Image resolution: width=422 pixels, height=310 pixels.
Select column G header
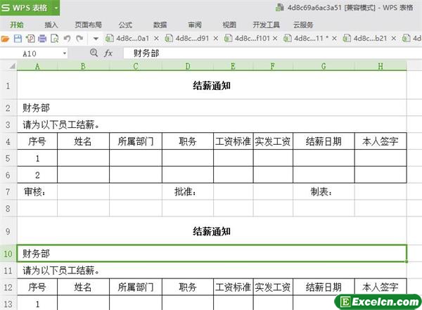coord(324,66)
